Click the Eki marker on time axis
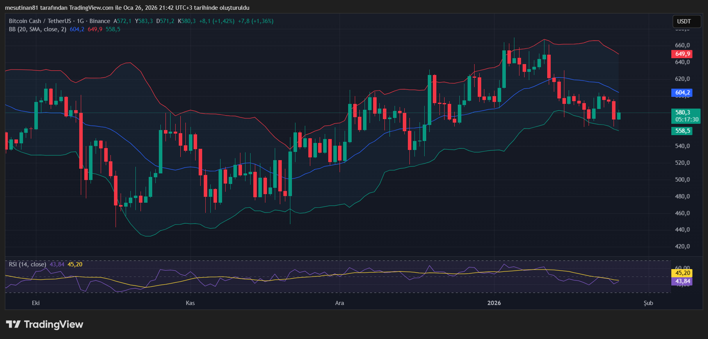The width and height of the screenshot is (708, 339). point(36,303)
